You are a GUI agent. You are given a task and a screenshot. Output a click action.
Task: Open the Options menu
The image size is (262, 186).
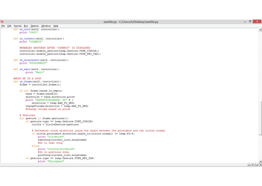coord(35,26)
